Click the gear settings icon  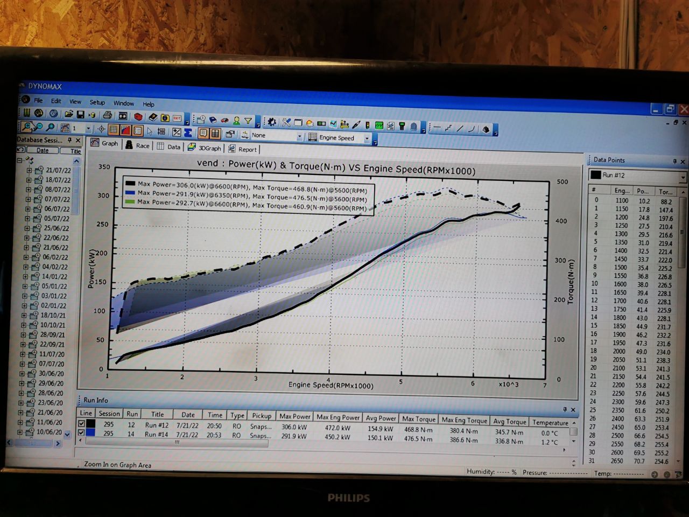[272, 122]
